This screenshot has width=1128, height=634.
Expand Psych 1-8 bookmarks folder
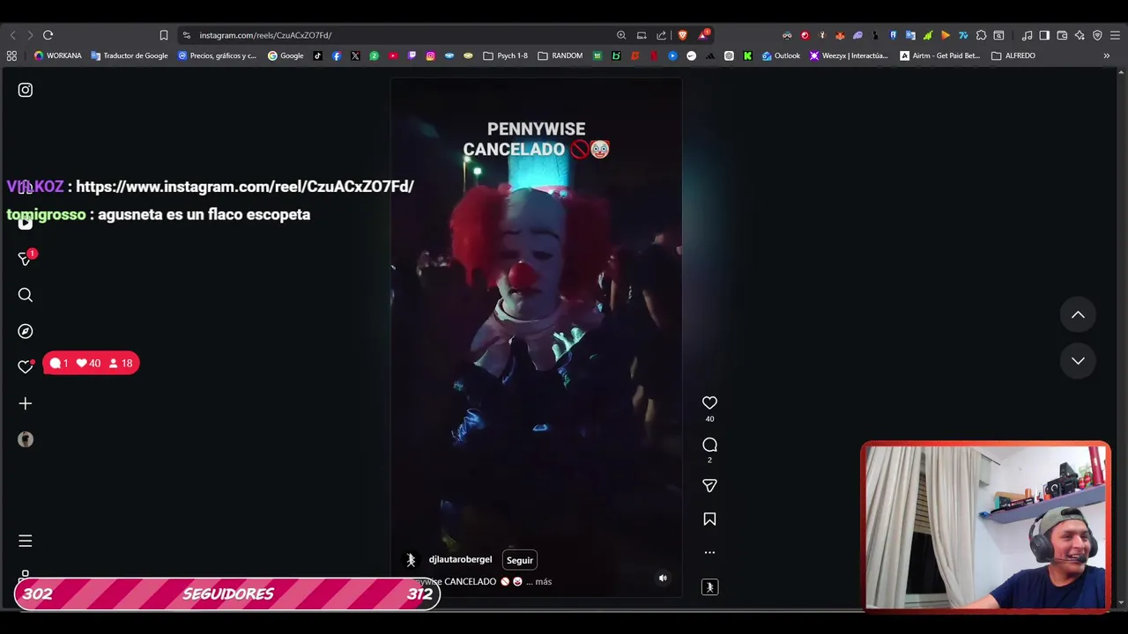(505, 55)
